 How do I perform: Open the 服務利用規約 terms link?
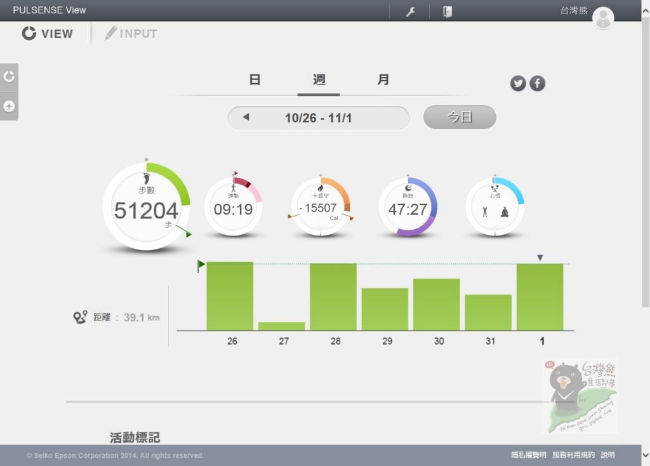(573, 455)
